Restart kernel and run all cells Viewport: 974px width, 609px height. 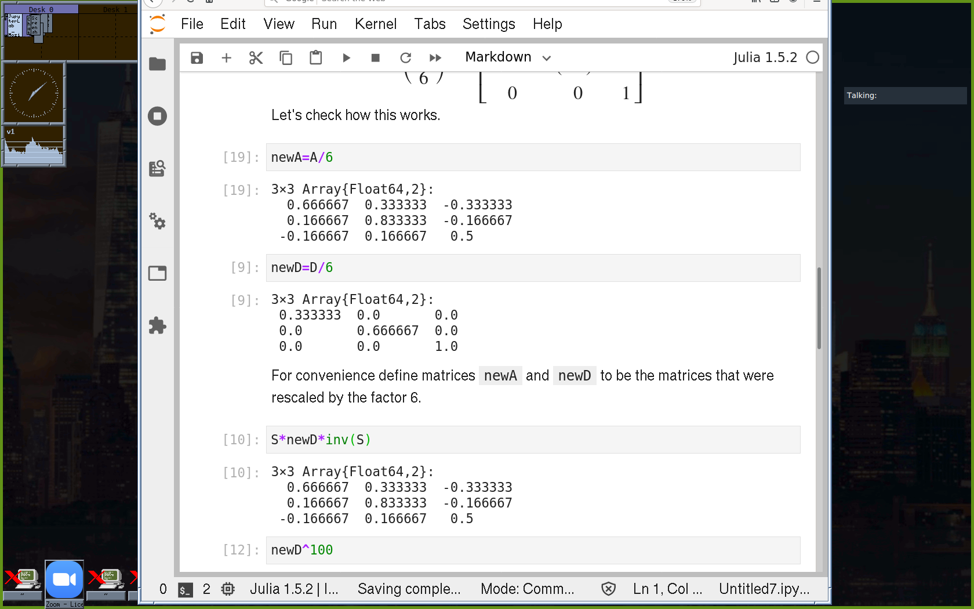coord(435,57)
